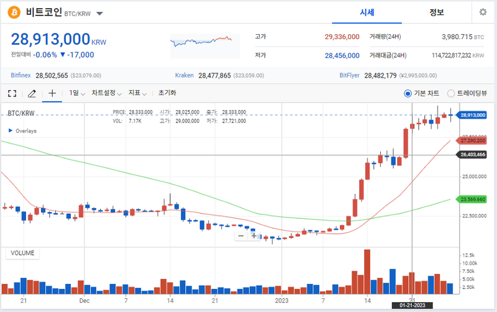Select the 트레이딩뷰 radio option

[x=451, y=93]
